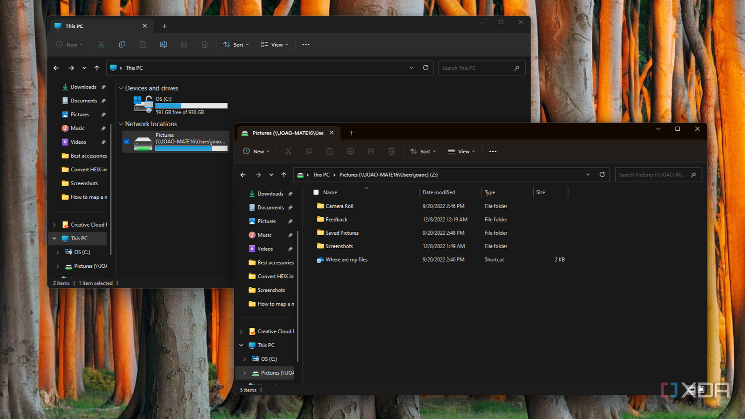This screenshot has height=419, width=745.
Task: Click the Copy icon in the front window
Action: tap(308, 151)
